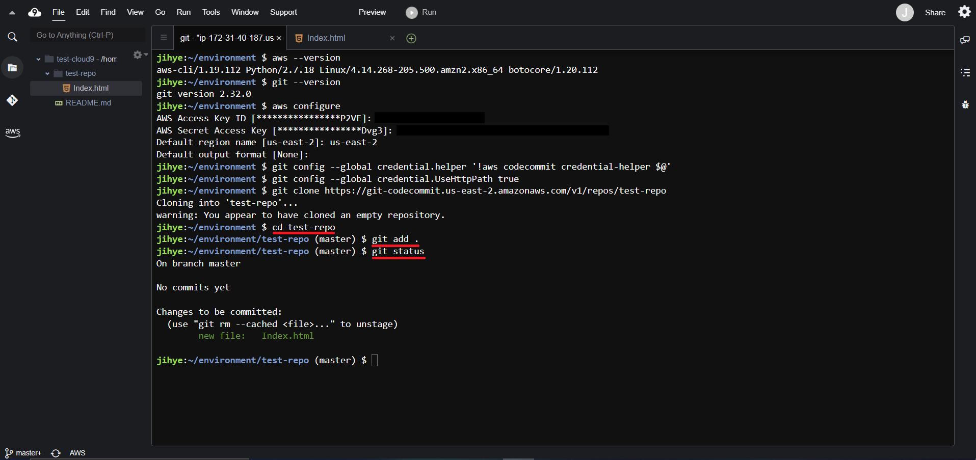Click the user avatar J
Image resolution: width=976 pixels, height=460 pixels.
(x=905, y=12)
